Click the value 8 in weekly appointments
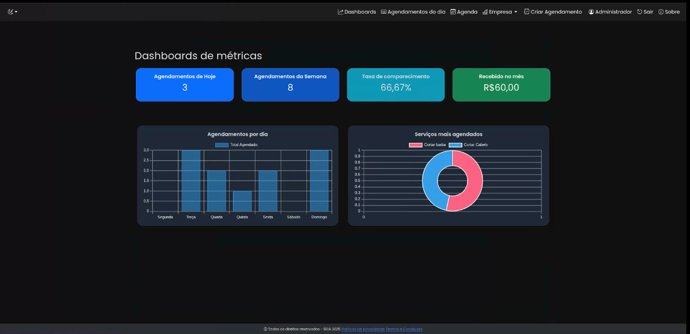Image resolution: width=690 pixels, height=334 pixels. pos(290,88)
